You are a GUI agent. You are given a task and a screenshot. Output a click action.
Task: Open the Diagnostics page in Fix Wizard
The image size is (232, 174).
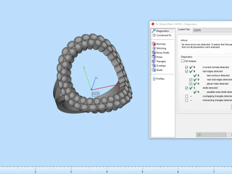click(x=163, y=31)
